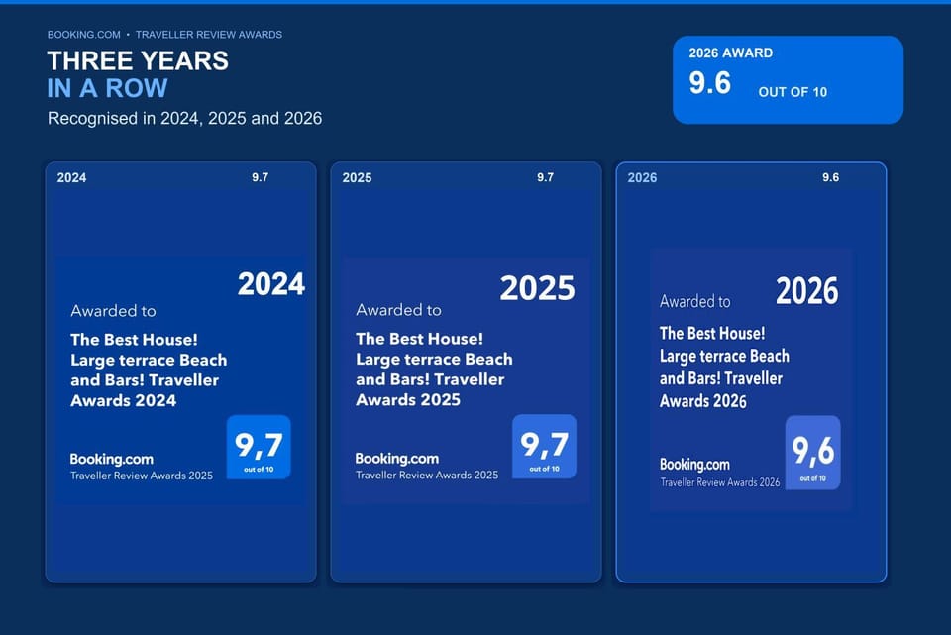This screenshot has width=951, height=635.
Task: Click 'Awarded to' in the 2026 certificate
Action: pos(695,301)
